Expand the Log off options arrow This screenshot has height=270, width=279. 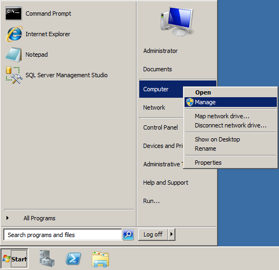coord(172,234)
